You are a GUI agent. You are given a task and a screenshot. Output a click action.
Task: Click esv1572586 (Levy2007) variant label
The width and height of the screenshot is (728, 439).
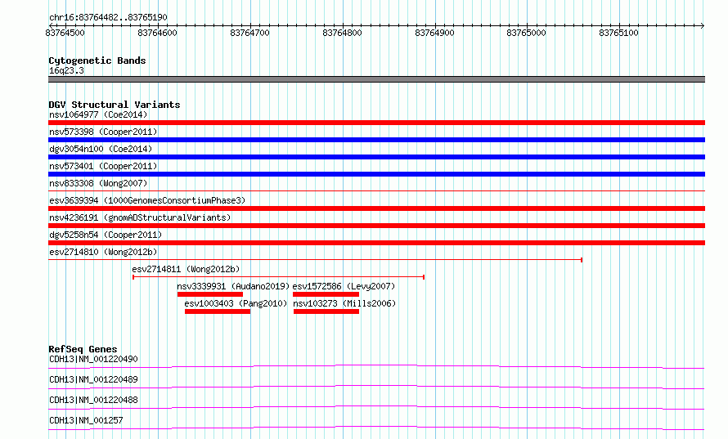pos(344,286)
